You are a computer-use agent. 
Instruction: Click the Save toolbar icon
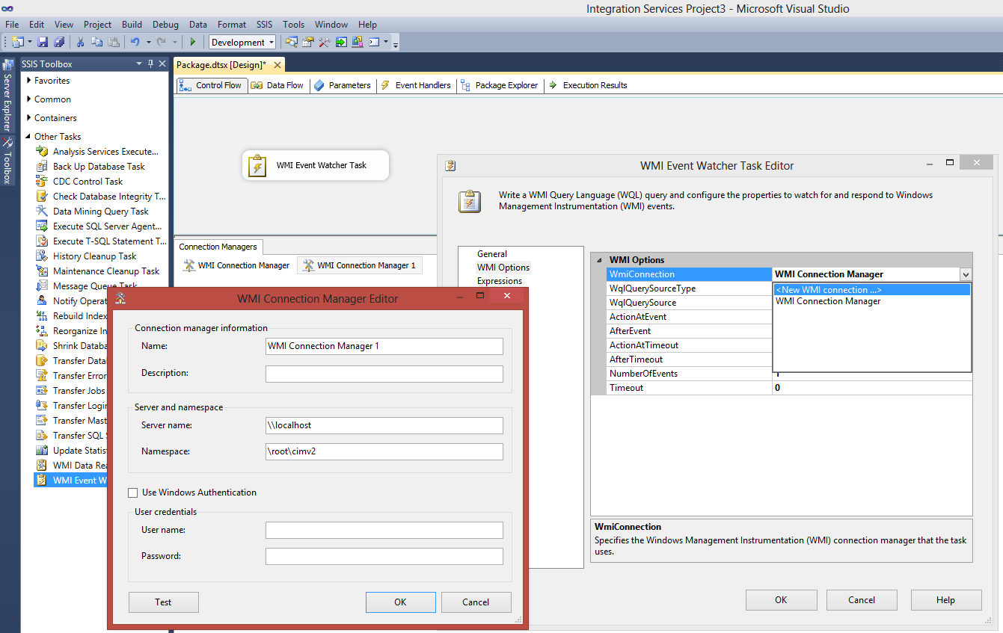(43, 42)
